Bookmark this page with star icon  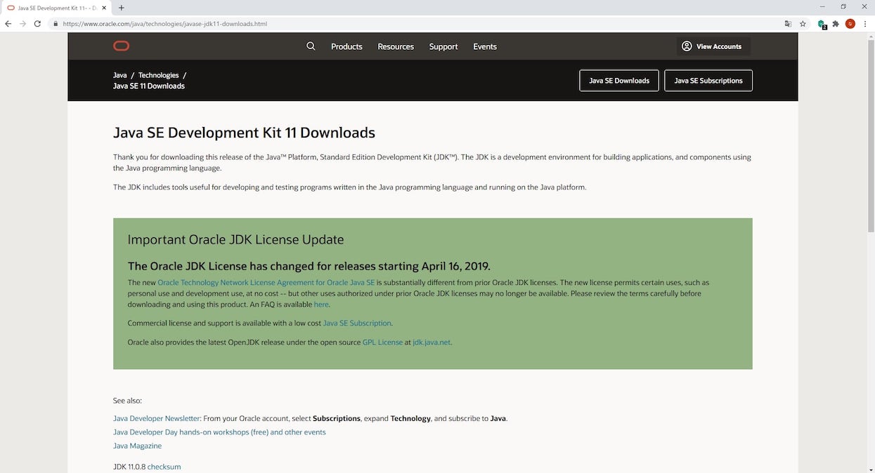pos(803,23)
